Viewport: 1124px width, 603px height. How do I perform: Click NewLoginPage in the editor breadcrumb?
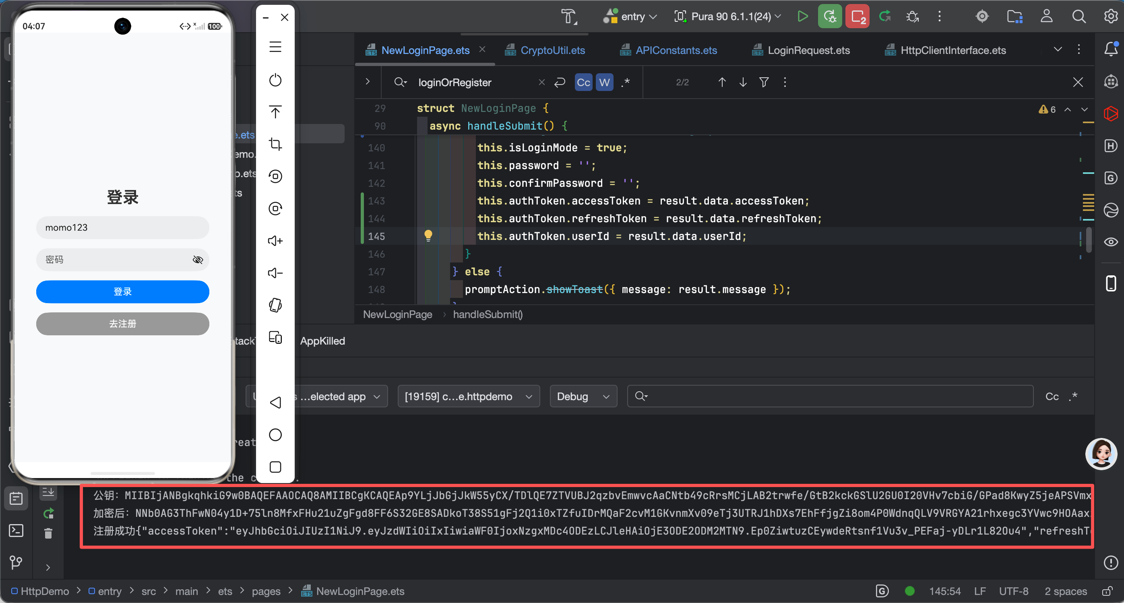[397, 314]
